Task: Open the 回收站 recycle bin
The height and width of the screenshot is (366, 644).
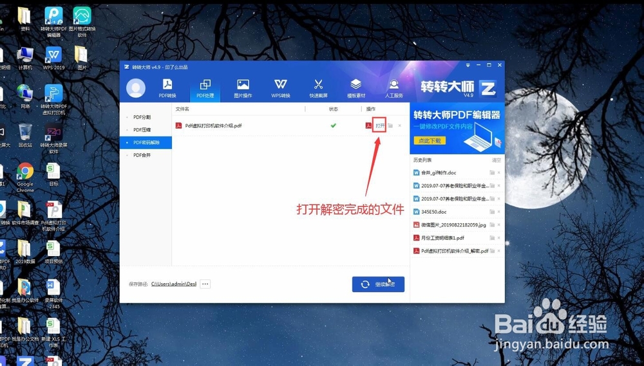Action: coord(25,136)
